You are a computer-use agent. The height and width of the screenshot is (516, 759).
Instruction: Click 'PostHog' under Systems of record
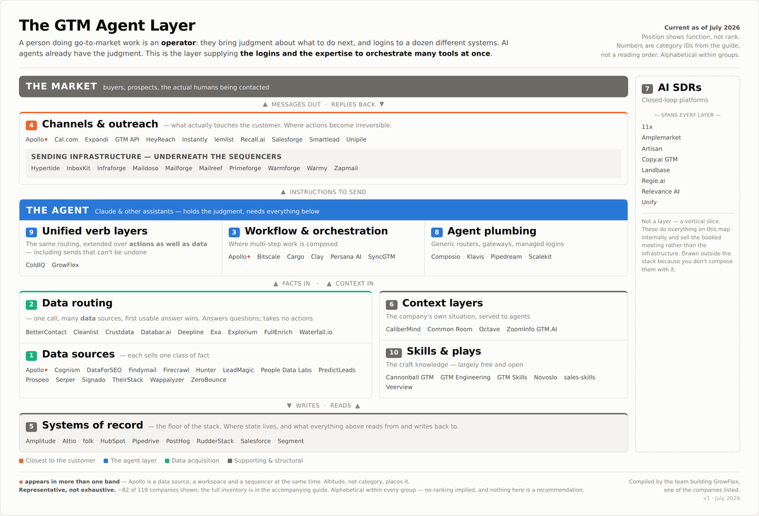click(x=178, y=441)
